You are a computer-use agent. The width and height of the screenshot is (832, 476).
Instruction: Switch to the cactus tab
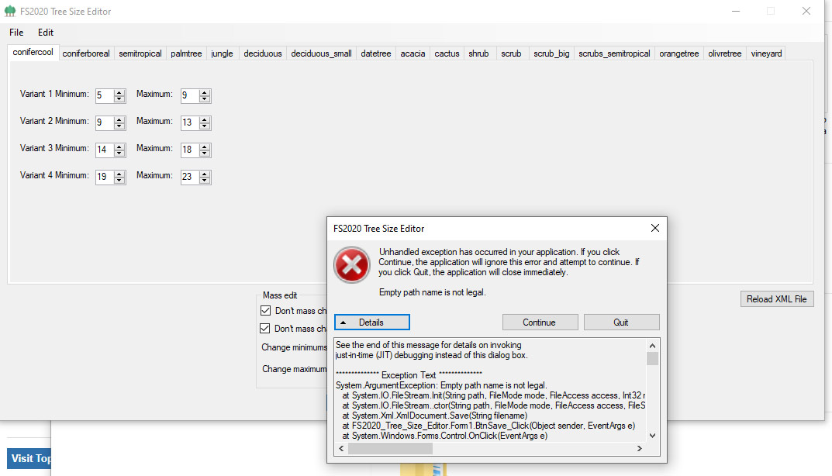(x=447, y=53)
